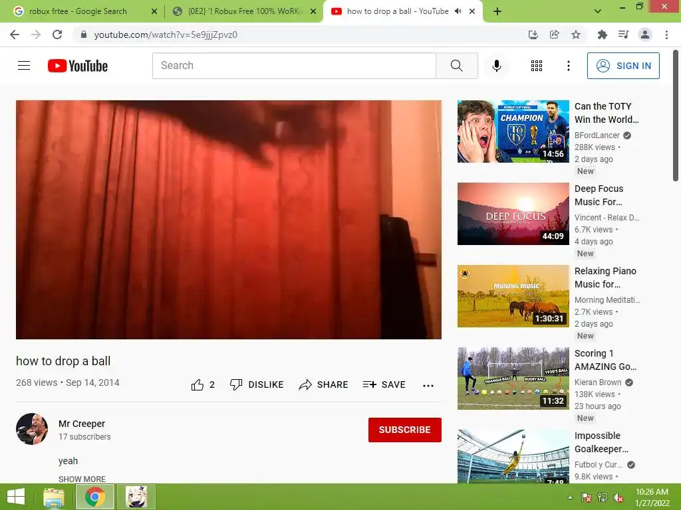Screen dimensions: 681x510
Task: Open Action Center flag in tray
Action: pos(587,497)
